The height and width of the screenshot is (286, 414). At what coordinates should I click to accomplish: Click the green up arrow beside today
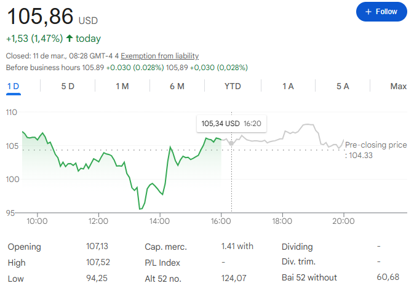(x=70, y=39)
